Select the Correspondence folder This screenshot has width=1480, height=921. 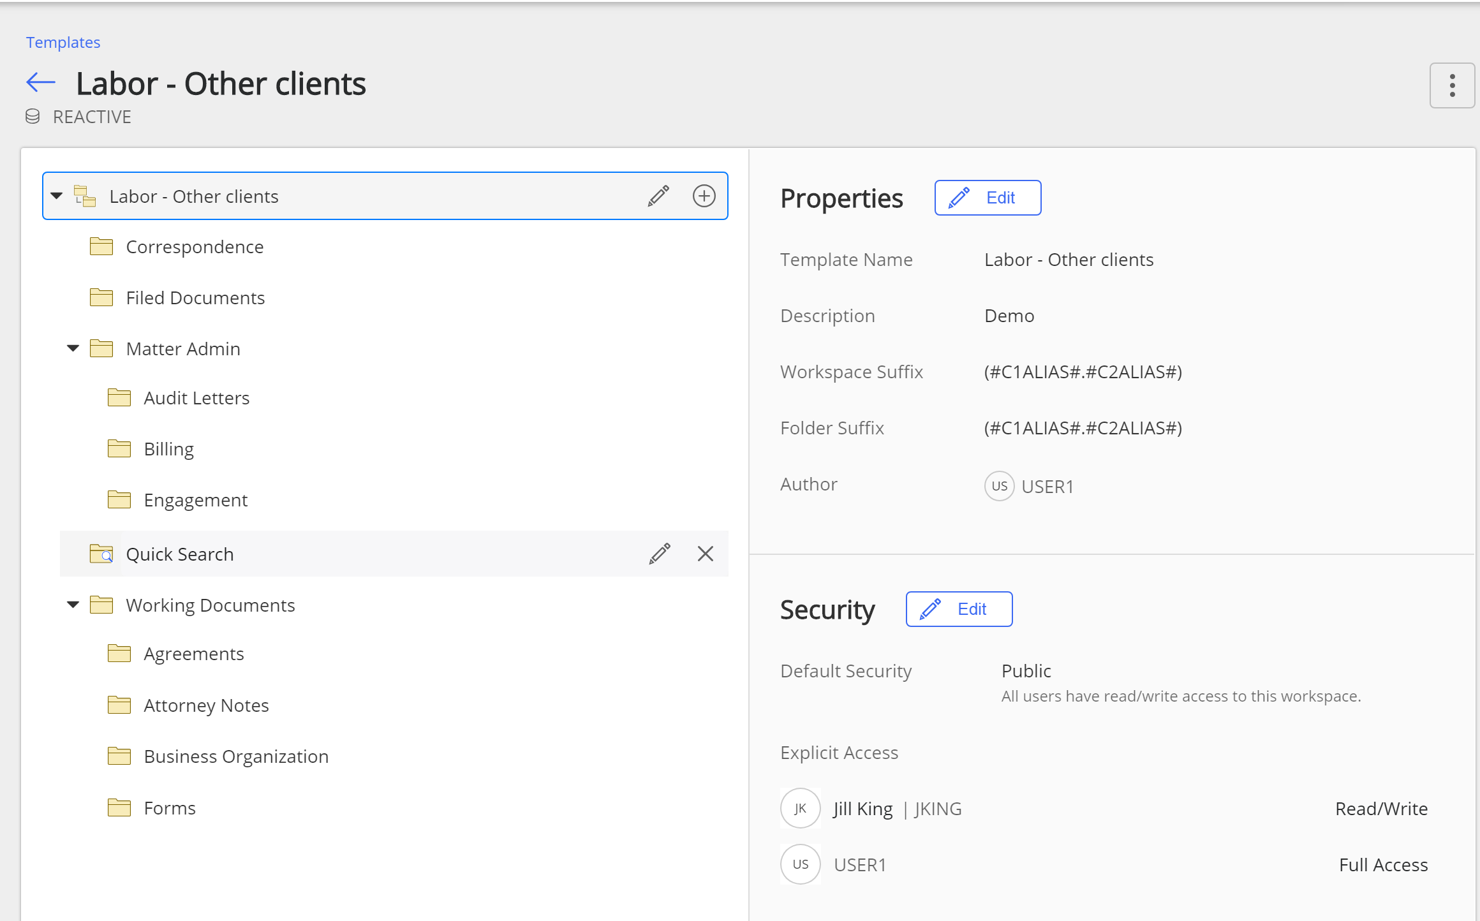click(195, 247)
